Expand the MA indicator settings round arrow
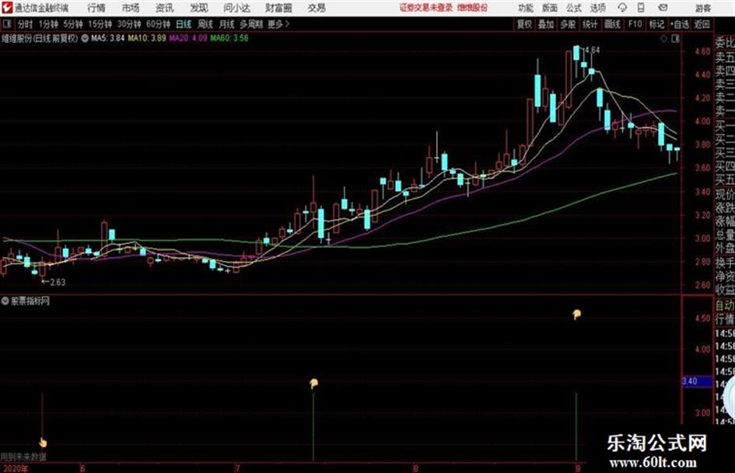Screen dimensions: 735x473 click(x=85, y=38)
